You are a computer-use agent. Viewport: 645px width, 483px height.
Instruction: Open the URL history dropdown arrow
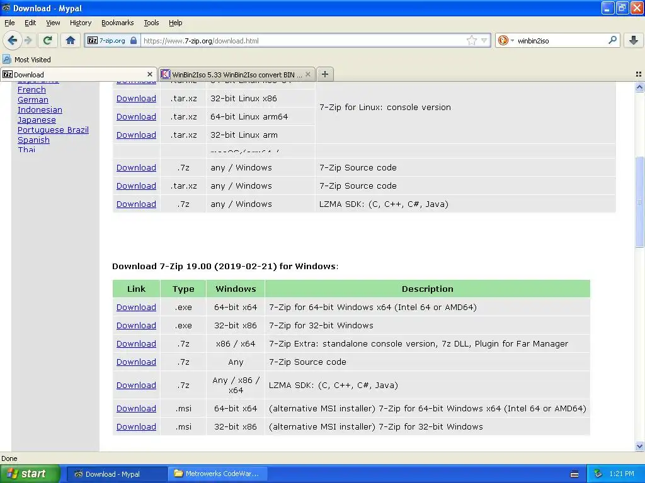pyautogui.click(x=484, y=40)
